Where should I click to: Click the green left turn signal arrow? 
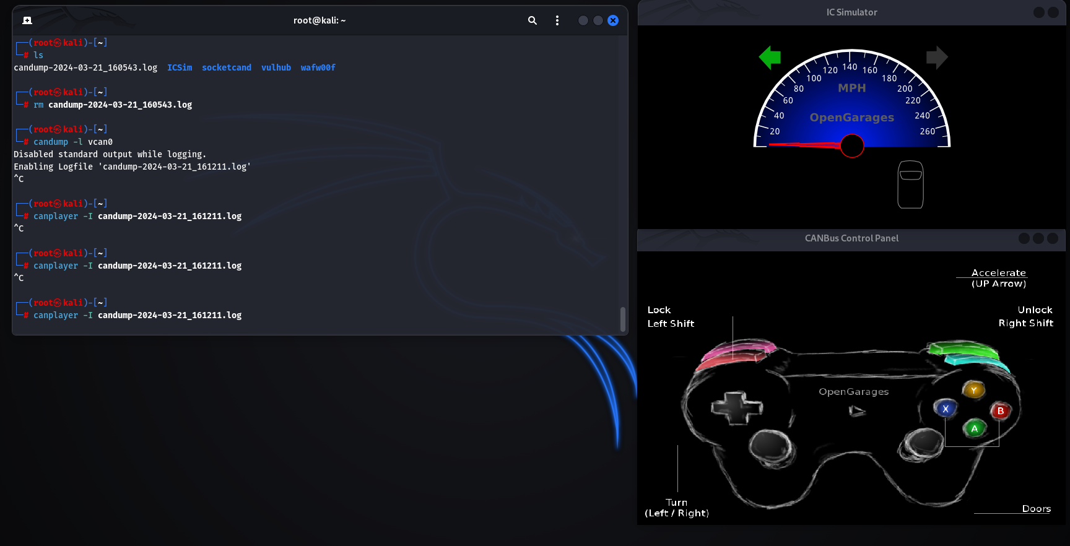770,58
